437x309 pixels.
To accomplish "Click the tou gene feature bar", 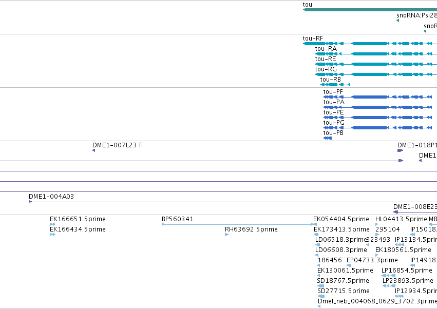I will [x=370, y=10].
